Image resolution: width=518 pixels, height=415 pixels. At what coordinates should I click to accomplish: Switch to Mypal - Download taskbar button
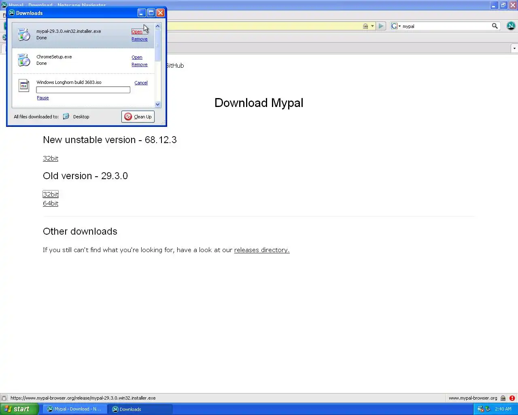pyautogui.click(x=75, y=409)
